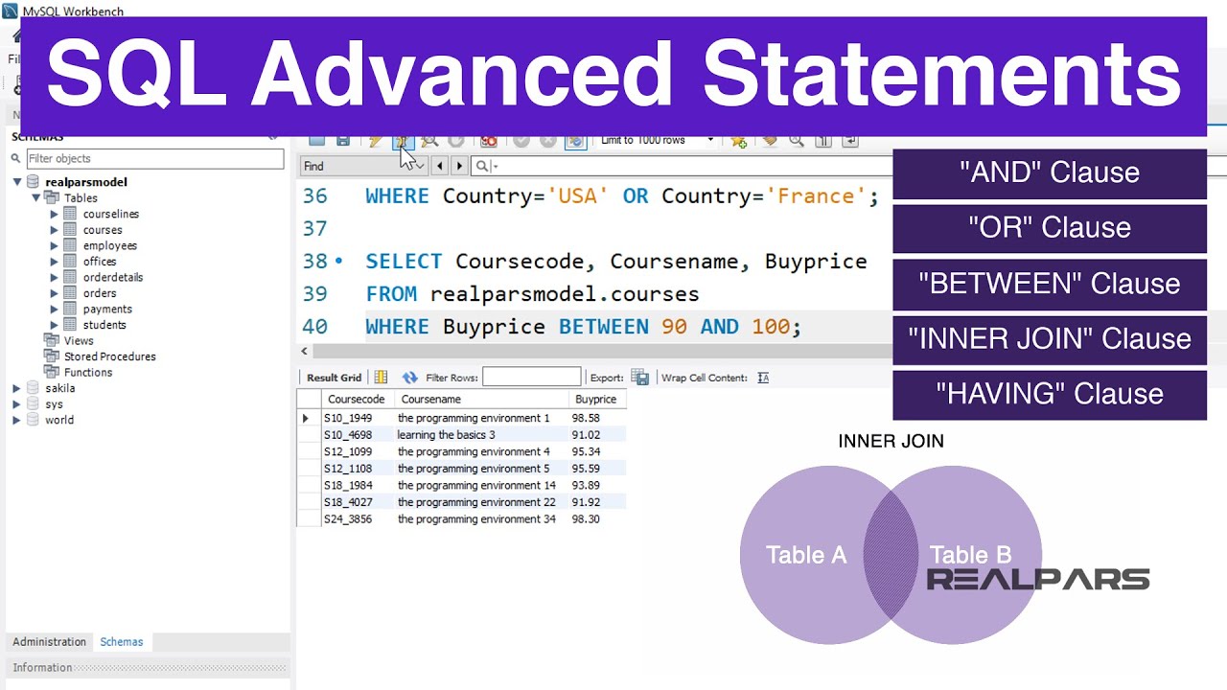The width and height of the screenshot is (1227, 690).
Task: Collapse the realparsmodel schema
Action: [17, 182]
